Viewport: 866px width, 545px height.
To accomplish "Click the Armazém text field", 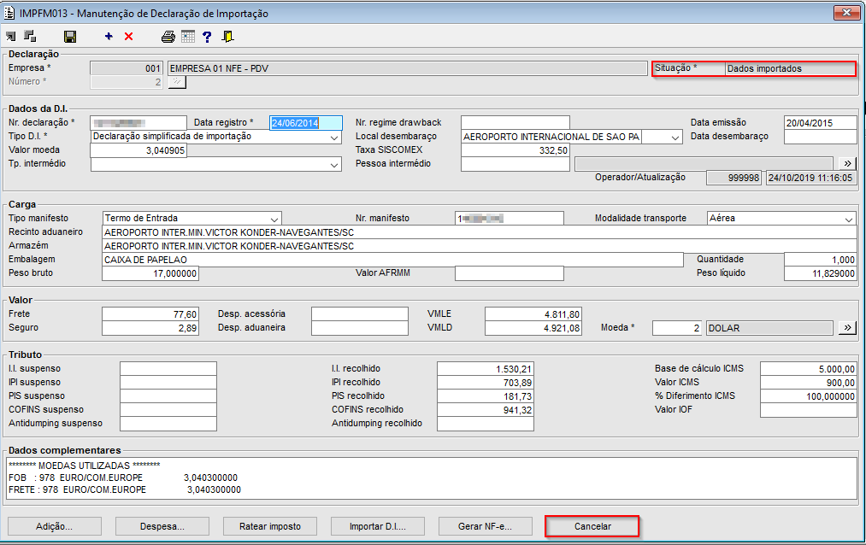I will 480,246.
